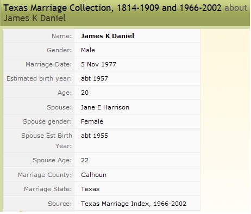The height and width of the screenshot is (214, 251).
Task: Select the Spouse Age value 22
Action: click(x=85, y=160)
